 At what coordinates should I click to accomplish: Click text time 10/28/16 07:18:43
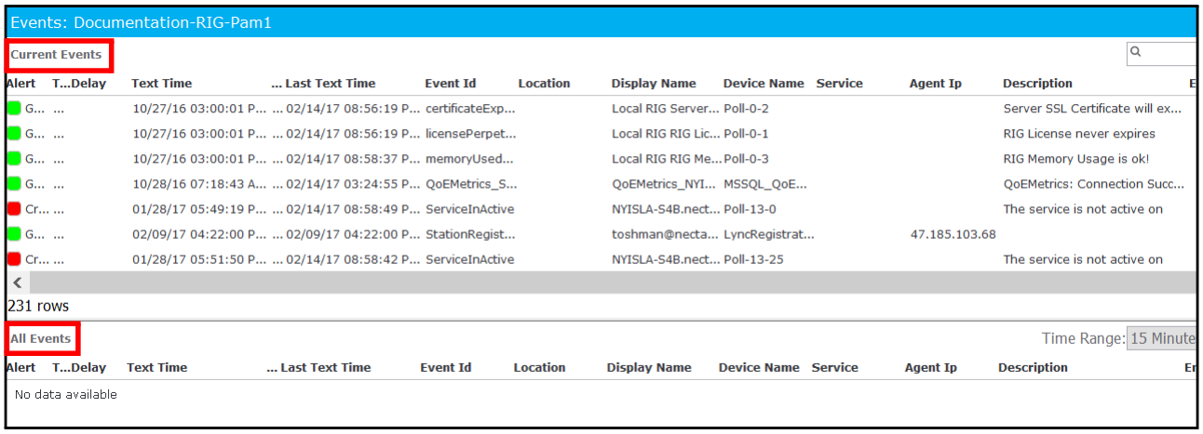point(200,184)
